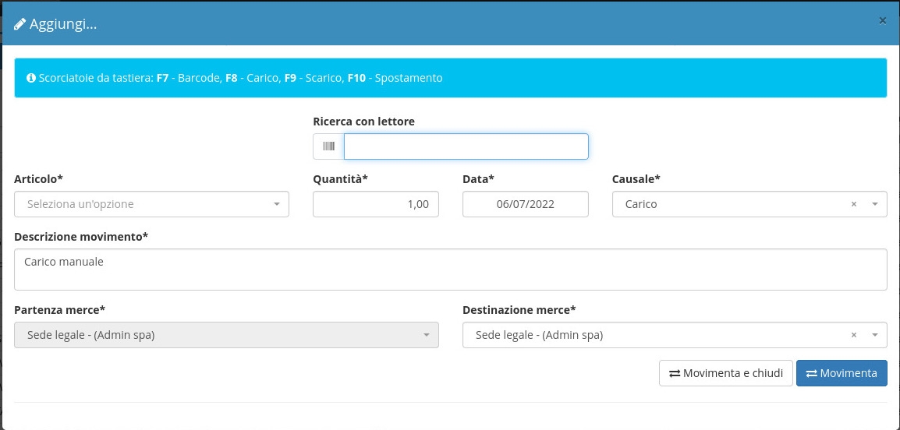The image size is (900, 430).
Task: Open the Articolo selection dropdown
Action: click(151, 204)
